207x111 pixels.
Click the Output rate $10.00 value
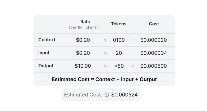[x=83, y=66]
